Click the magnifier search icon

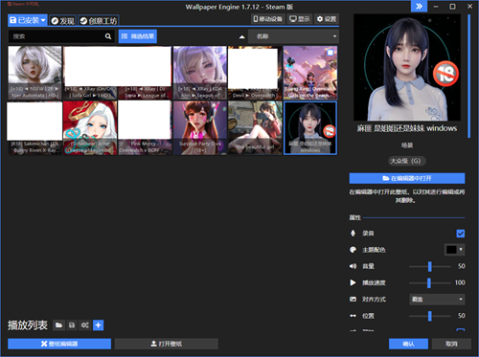click(x=108, y=36)
